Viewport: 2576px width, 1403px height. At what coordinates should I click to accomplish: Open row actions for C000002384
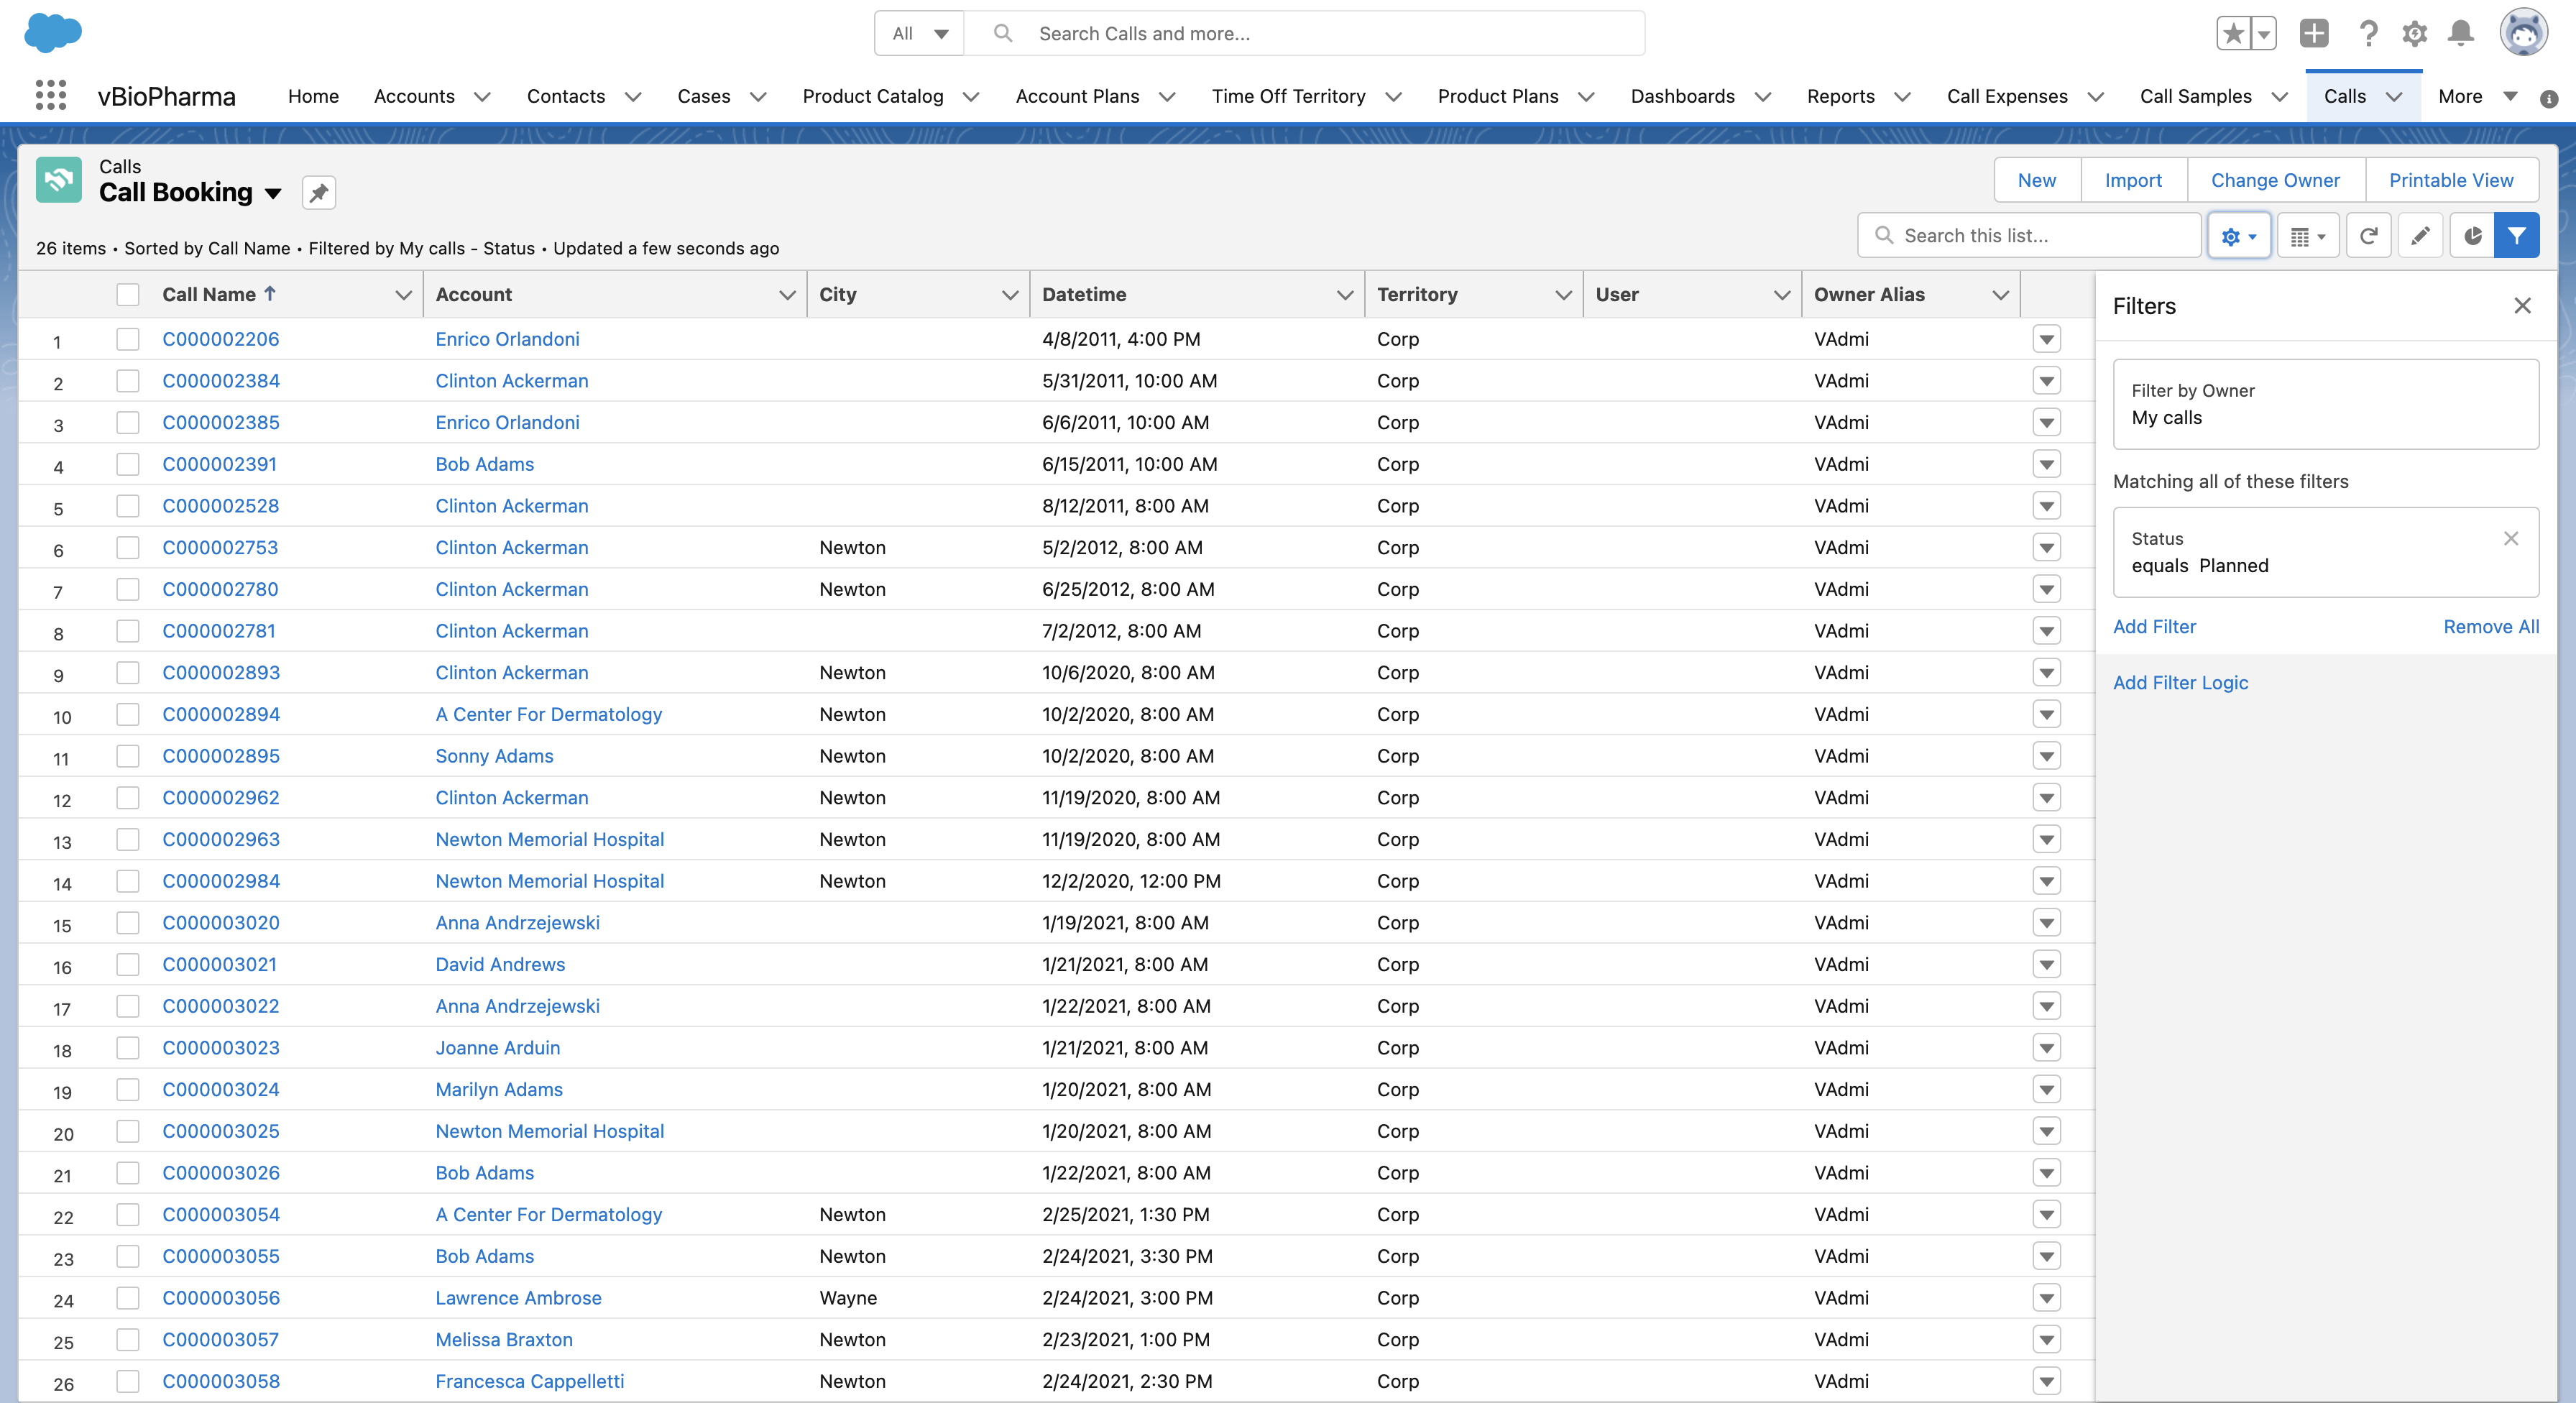(2046, 381)
